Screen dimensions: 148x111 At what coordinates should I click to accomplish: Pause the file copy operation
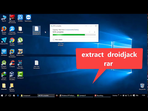tap(89, 32)
